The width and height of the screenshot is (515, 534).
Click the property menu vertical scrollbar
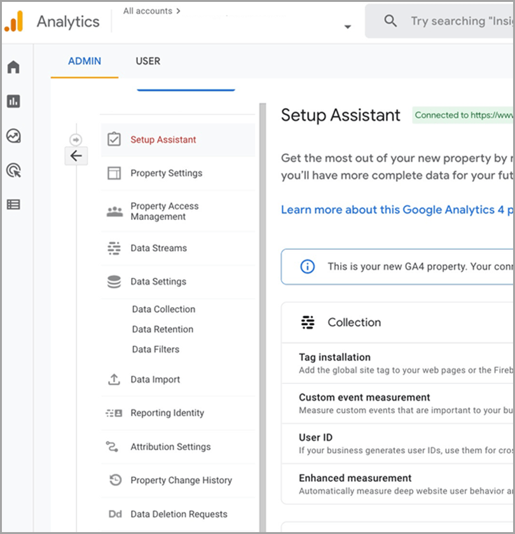[262, 317]
